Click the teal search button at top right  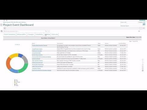144,24
